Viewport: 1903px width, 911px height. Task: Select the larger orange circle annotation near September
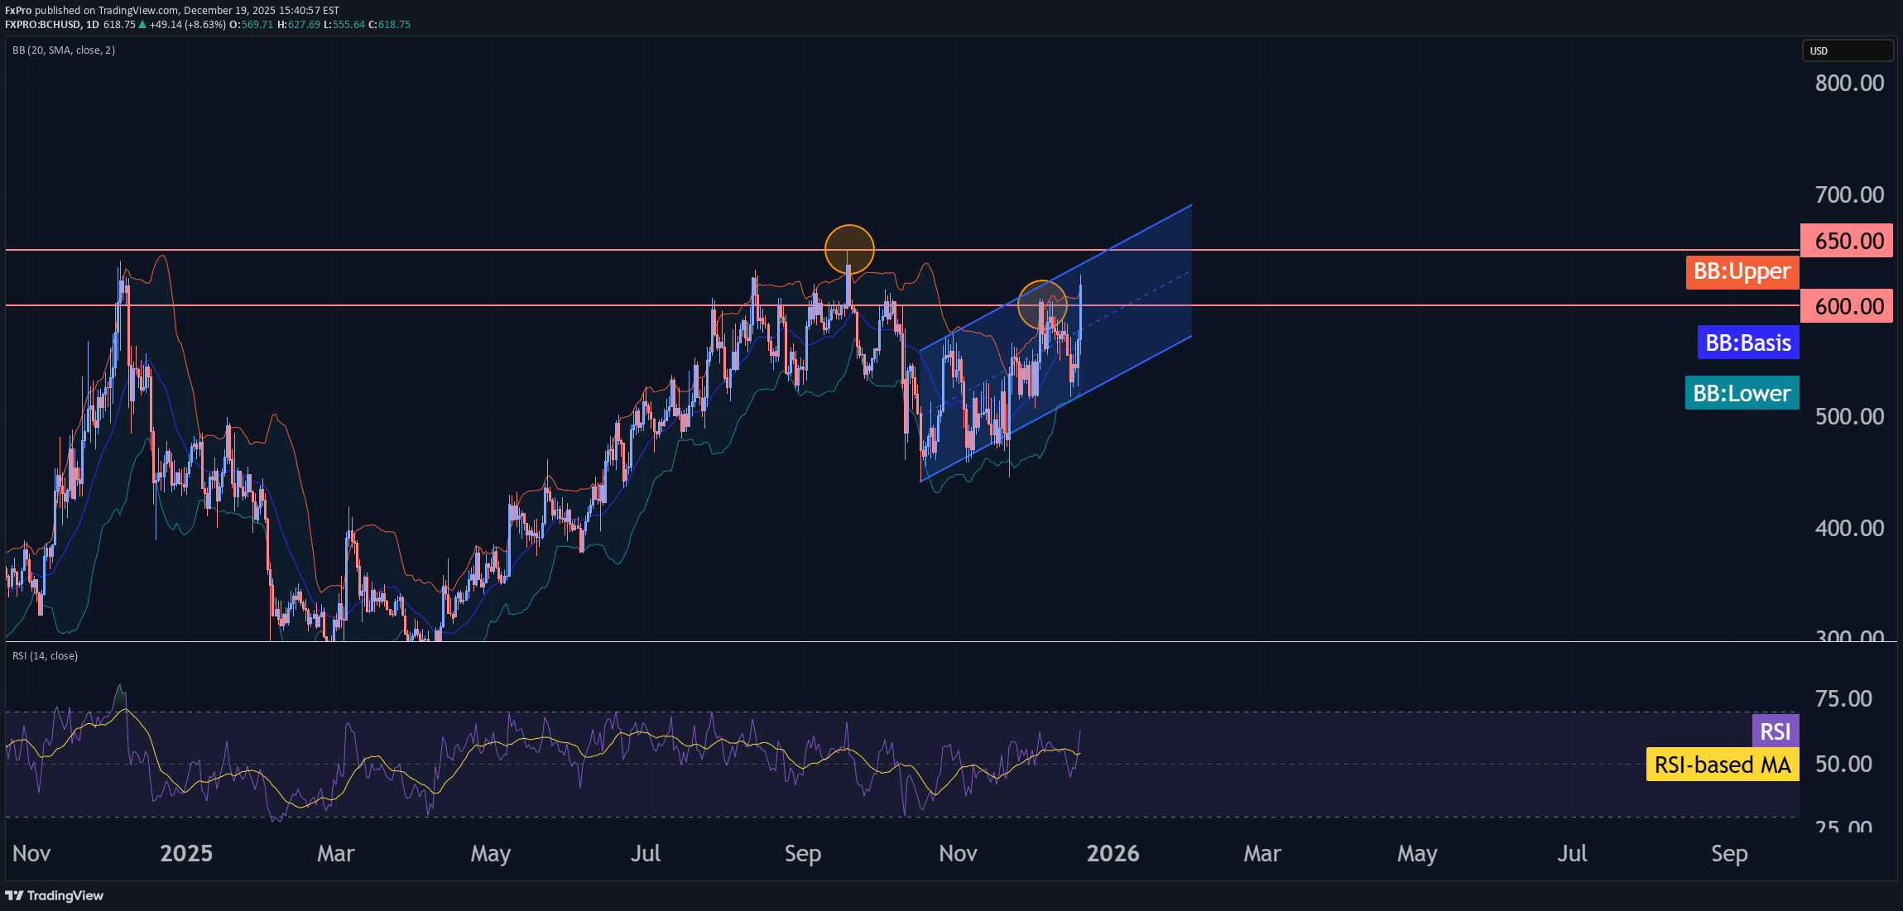click(x=848, y=248)
